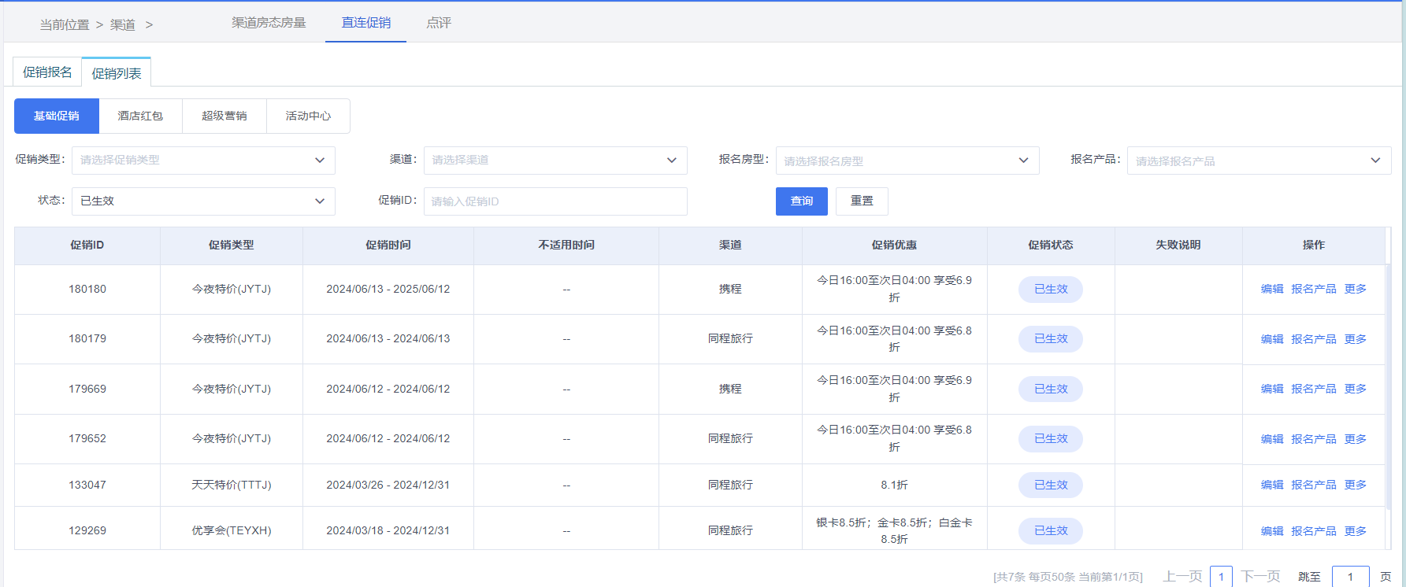Expand the 报名产品 dropdown
The width and height of the screenshot is (1406, 587).
click(x=1258, y=161)
